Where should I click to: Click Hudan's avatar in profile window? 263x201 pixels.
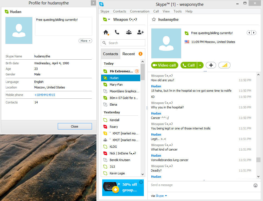click(x=19, y=30)
